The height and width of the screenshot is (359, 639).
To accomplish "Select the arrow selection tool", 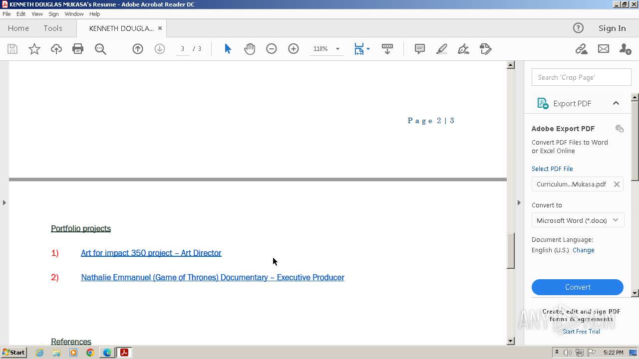I will [x=228, y=49].
